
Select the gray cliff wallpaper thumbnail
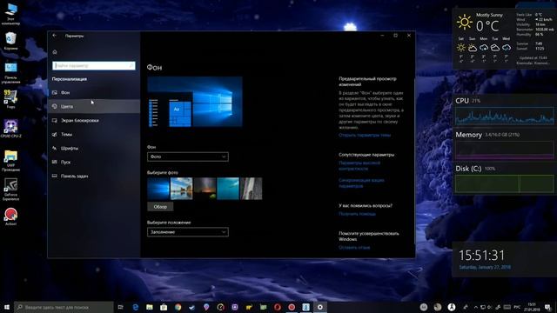coord(252,189)
